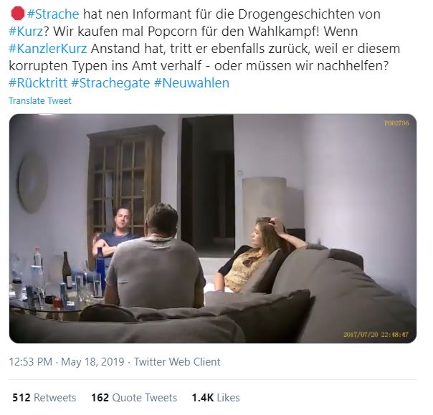This screenshot has width=433, height=415.
Task: Open the #Strachegate hashtag
Action: pyautogui.click(x=110, y=82)
